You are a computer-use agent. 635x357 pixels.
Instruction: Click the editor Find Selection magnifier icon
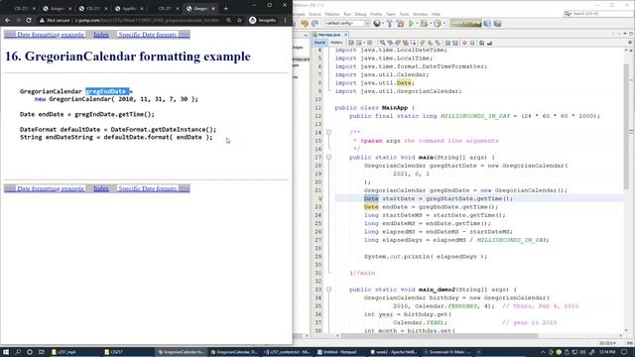click(382, 43)
